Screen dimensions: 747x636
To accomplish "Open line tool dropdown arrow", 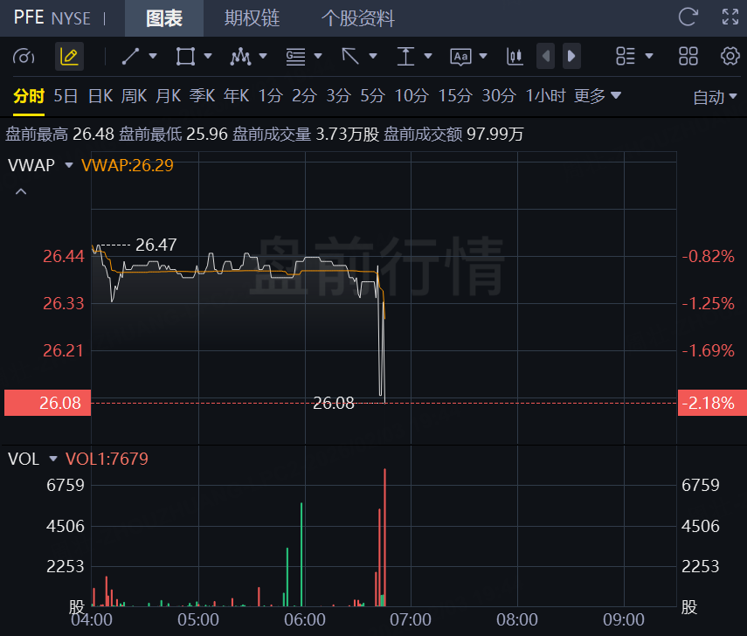I will coord(153,56).
